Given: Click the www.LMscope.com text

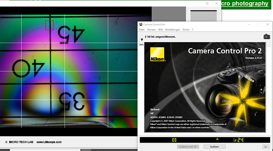Looking at the screenshot, I should click(x=49, y=142).
